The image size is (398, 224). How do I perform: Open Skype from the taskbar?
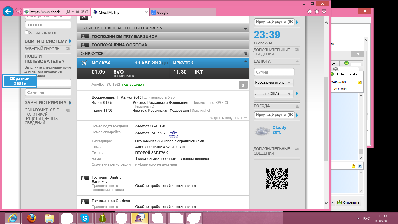85,218
